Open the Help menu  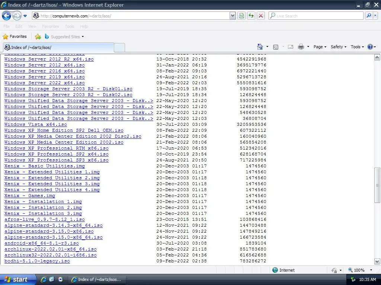point(84,26)
